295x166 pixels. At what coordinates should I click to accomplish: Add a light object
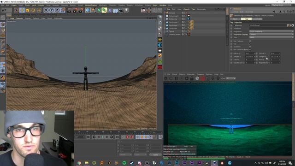[x=127, y=10]
